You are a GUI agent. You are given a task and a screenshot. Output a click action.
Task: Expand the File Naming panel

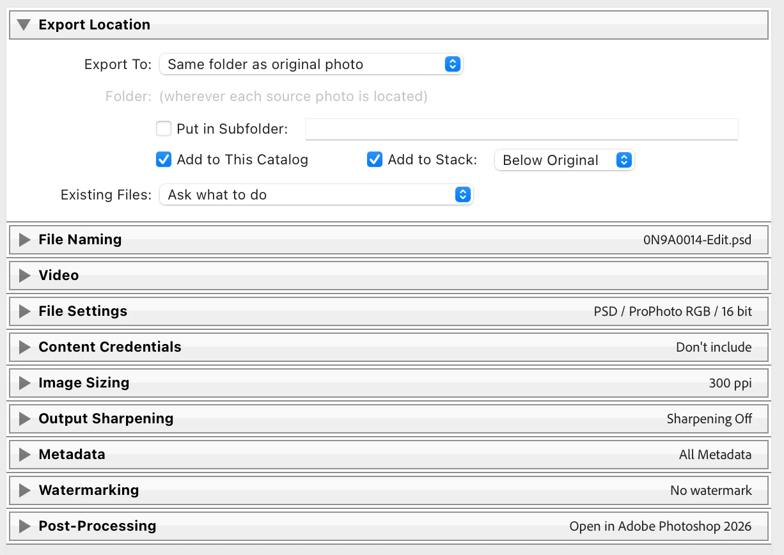(25, 240)
